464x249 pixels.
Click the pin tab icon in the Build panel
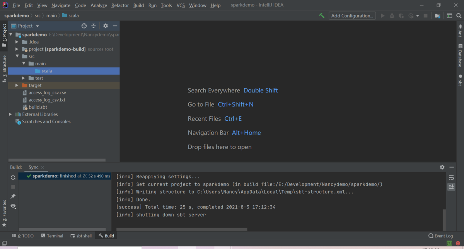[x=13, y=196]
